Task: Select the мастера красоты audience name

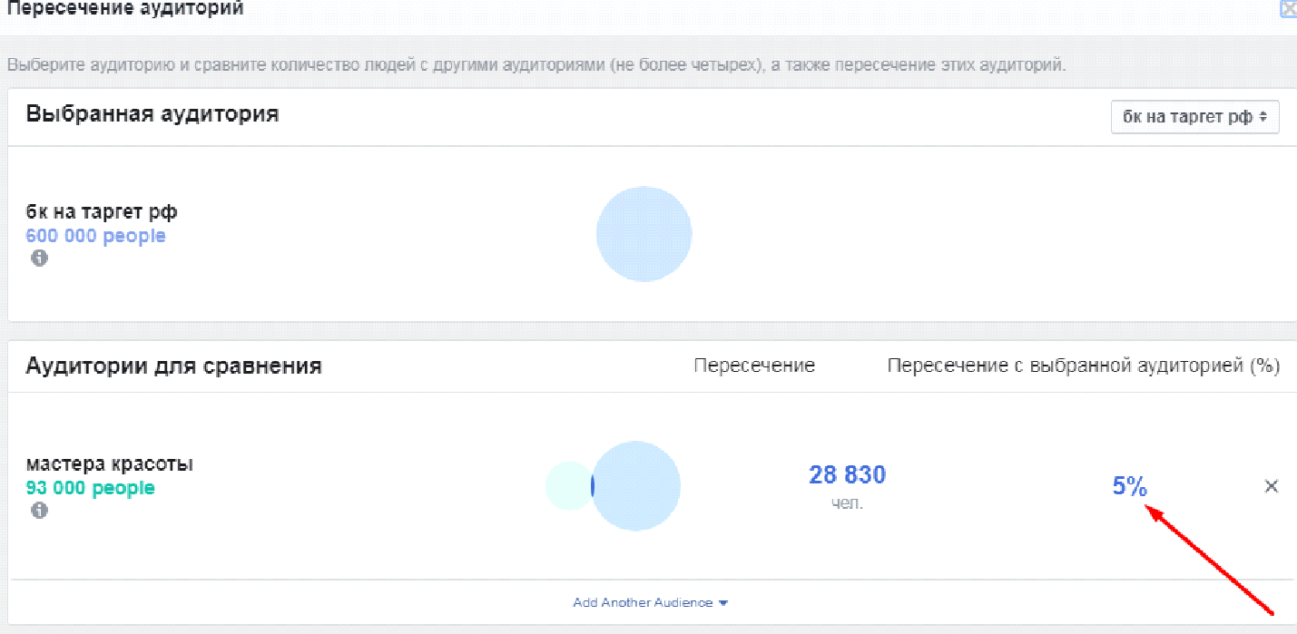Action: coord(109,464)
